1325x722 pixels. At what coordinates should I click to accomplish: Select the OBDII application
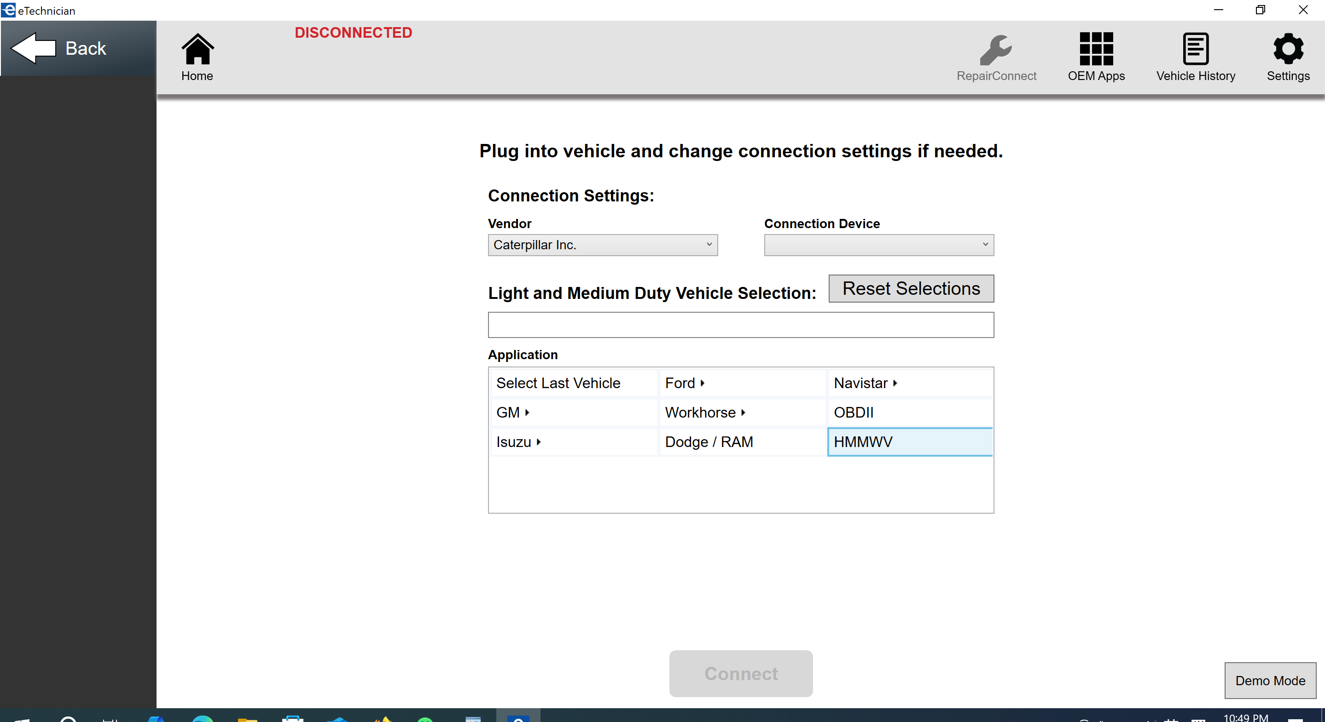(911, 412)
